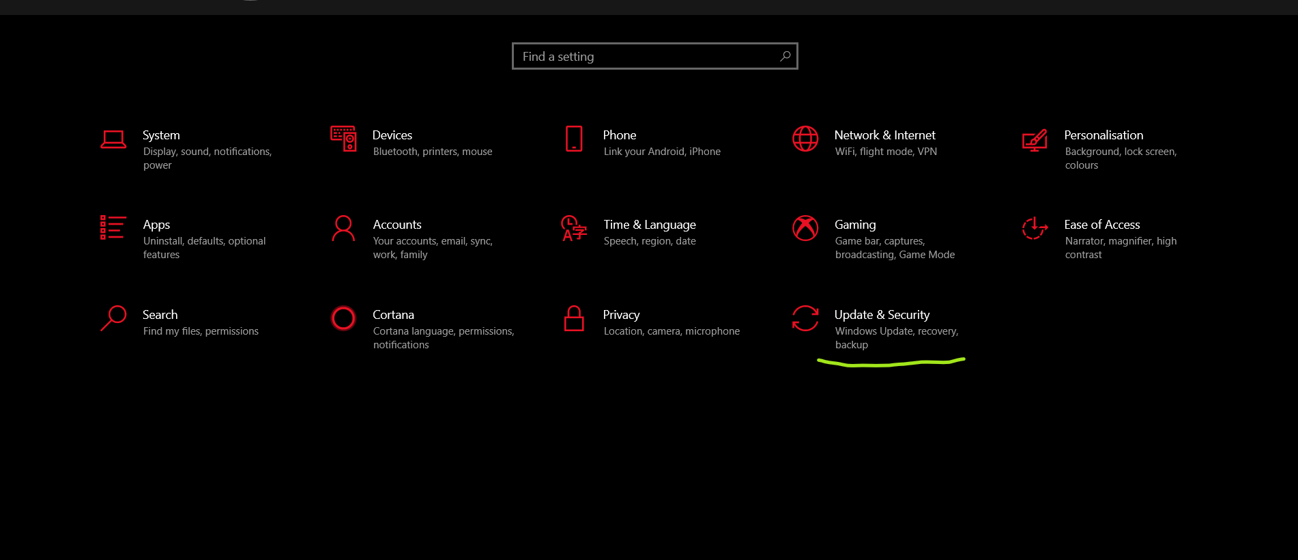Click the Apps list icon
This screenshot has height=560, width=1298.
pyautogui.click(x=113, y=227)
